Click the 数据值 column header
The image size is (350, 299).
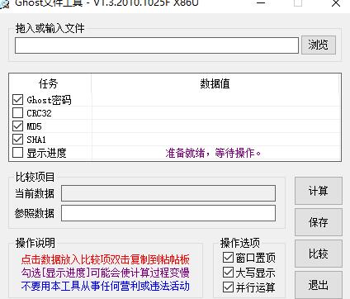click(x=215, y=83)
